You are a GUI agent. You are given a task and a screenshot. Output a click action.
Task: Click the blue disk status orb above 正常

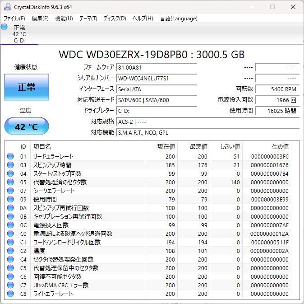(x=4, y=27)
